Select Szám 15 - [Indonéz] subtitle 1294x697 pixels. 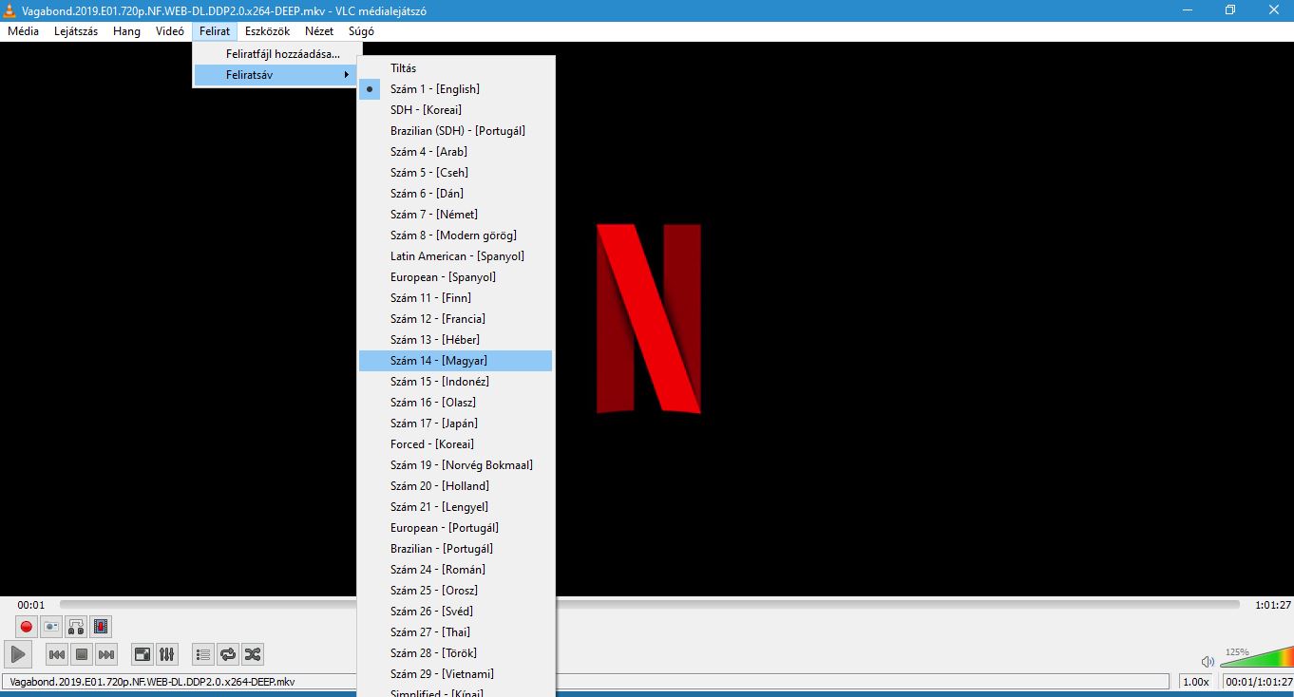456,382
